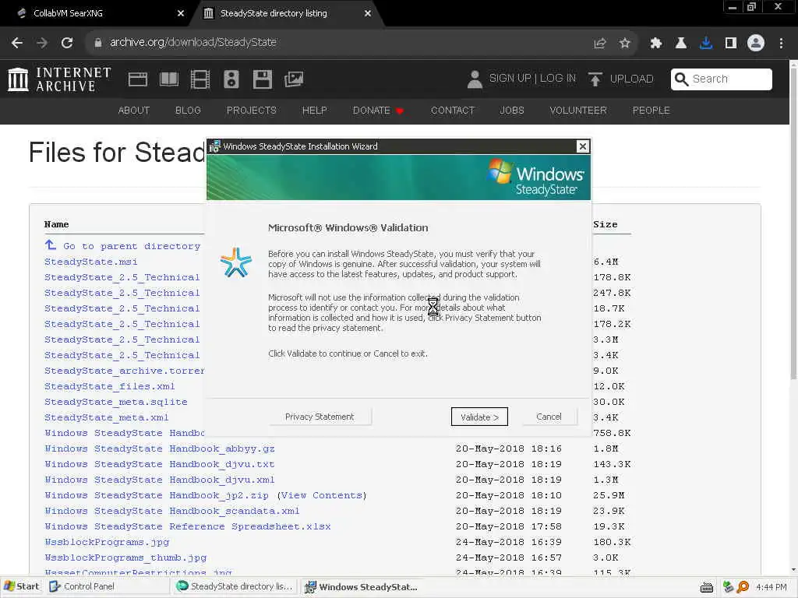Click the SIGN UP link

[x=510, y=79]
